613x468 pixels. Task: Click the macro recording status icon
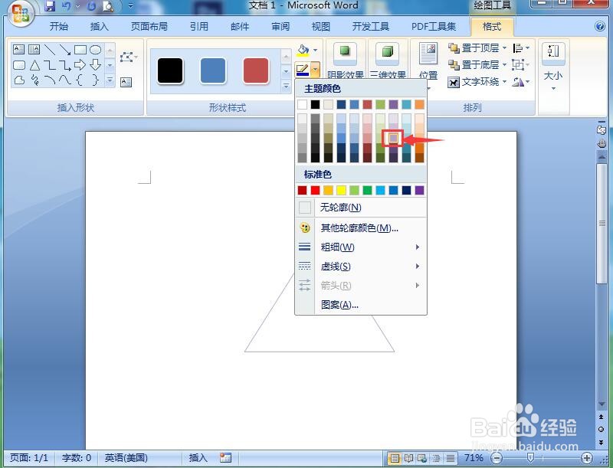225,457
